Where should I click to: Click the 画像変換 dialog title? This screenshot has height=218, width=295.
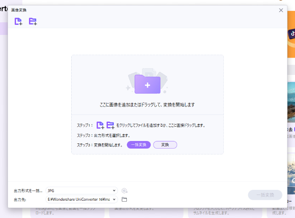click(x=19, y=10)
